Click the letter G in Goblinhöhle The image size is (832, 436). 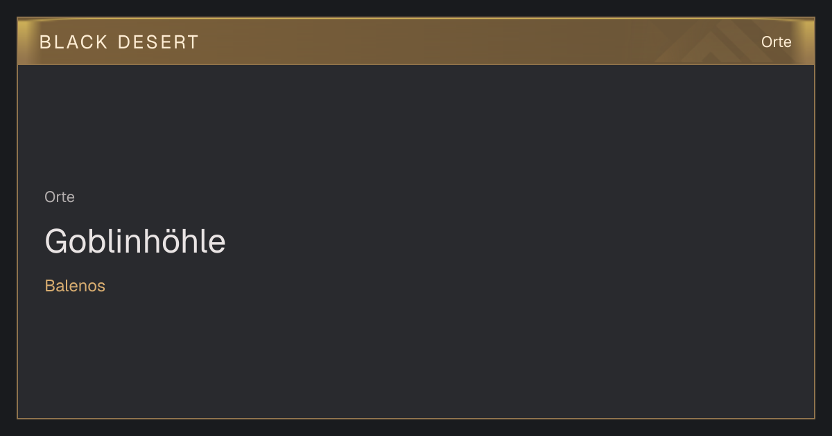coord(56,242)
